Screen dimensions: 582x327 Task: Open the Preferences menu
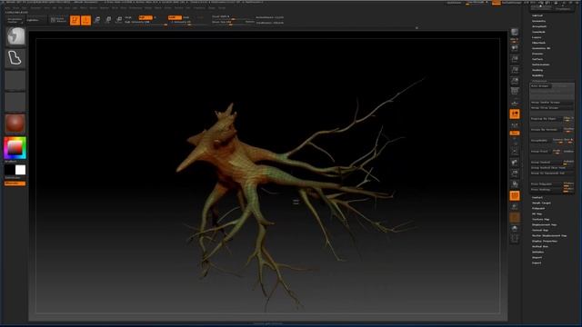[135, 7]
